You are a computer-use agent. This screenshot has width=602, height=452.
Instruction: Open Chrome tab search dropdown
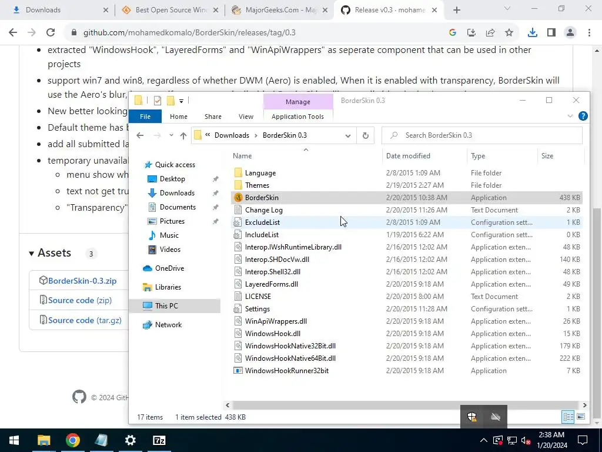tap(507, 8)
